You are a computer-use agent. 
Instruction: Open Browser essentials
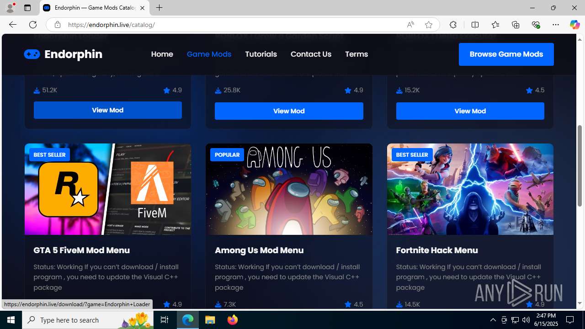pos(536,25)
